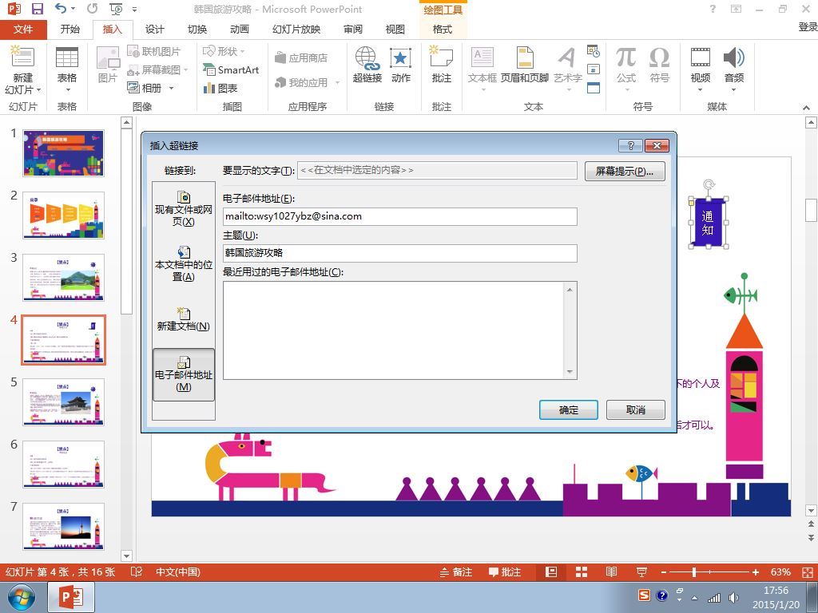This screenshot has width=818, height=613.
Task: Collapse the ribbon with the arrow
Action: [806, 107]
